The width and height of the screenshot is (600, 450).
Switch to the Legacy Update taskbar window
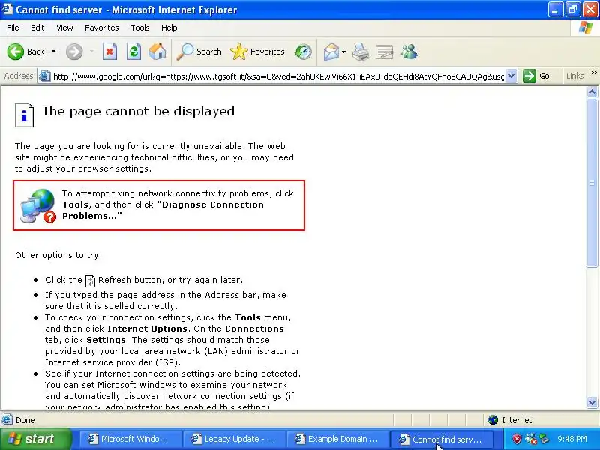pos(234,439)
